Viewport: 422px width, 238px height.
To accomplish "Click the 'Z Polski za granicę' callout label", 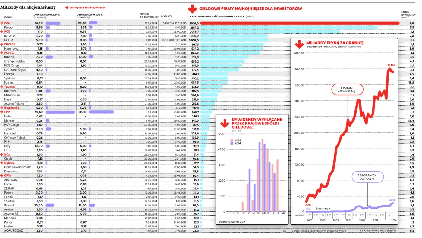I will (347, 89).
